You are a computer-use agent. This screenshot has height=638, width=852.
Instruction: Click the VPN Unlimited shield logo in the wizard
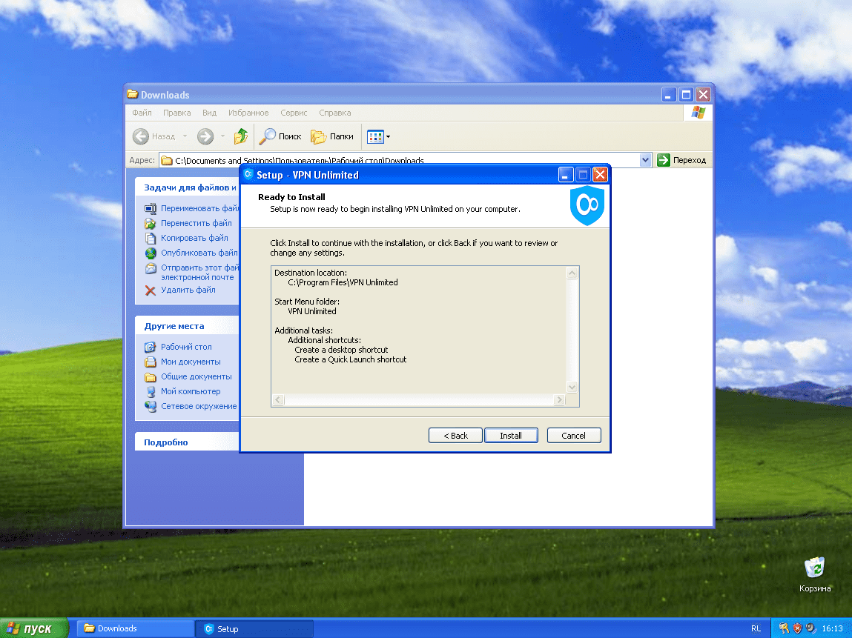tap(587, 206)
